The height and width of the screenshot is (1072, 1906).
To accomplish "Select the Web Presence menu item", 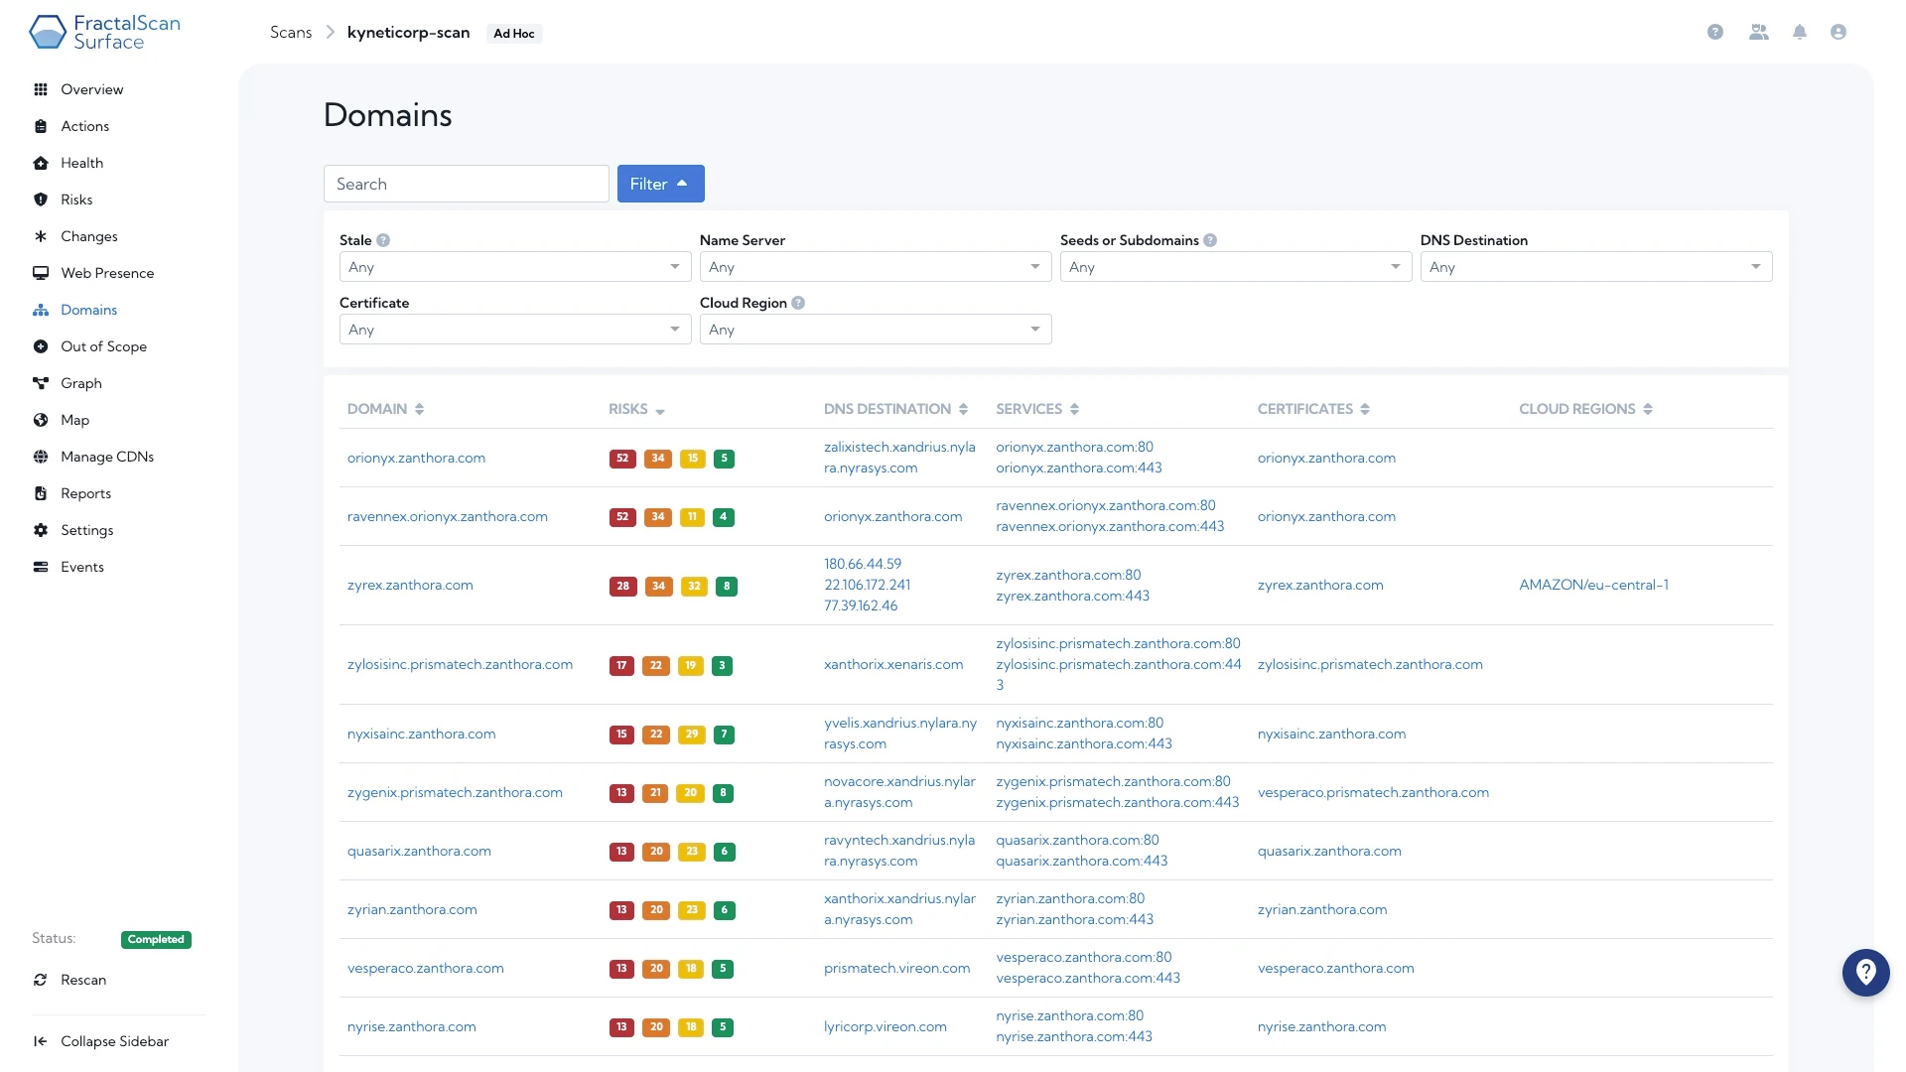I will (107, 271).
